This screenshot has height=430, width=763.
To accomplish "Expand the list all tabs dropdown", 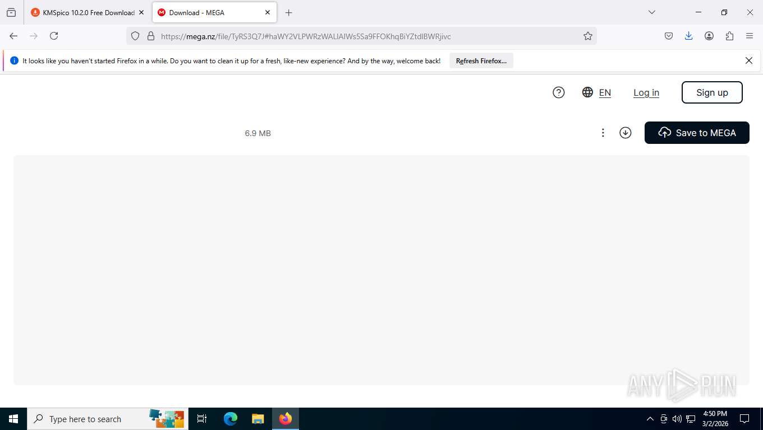I will tap(652, 12).
